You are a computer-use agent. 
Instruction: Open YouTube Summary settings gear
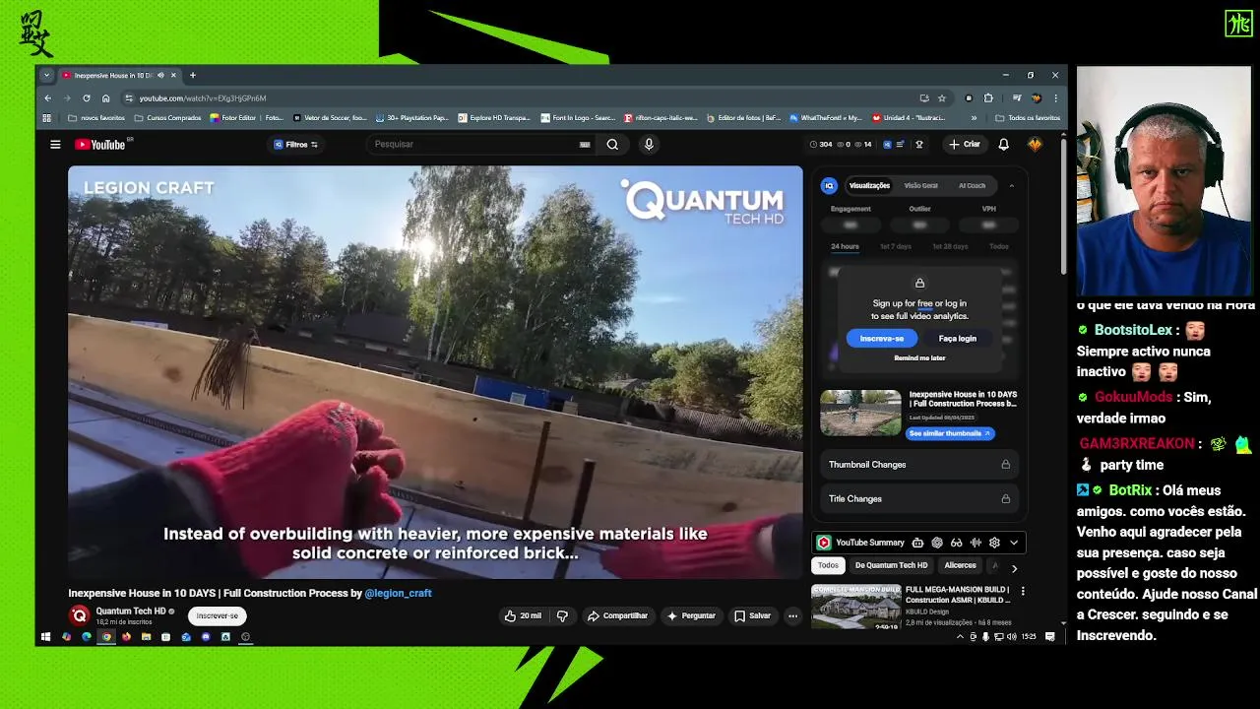click(994, 543)
